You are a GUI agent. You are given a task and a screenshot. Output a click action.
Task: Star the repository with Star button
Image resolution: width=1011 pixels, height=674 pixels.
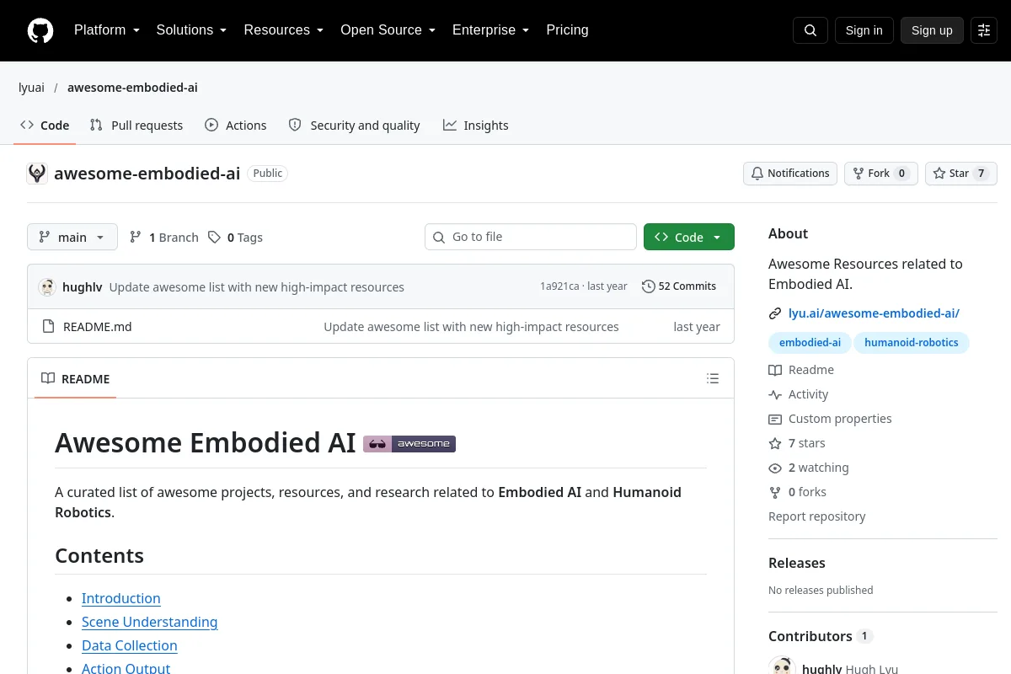coord(961,174)
